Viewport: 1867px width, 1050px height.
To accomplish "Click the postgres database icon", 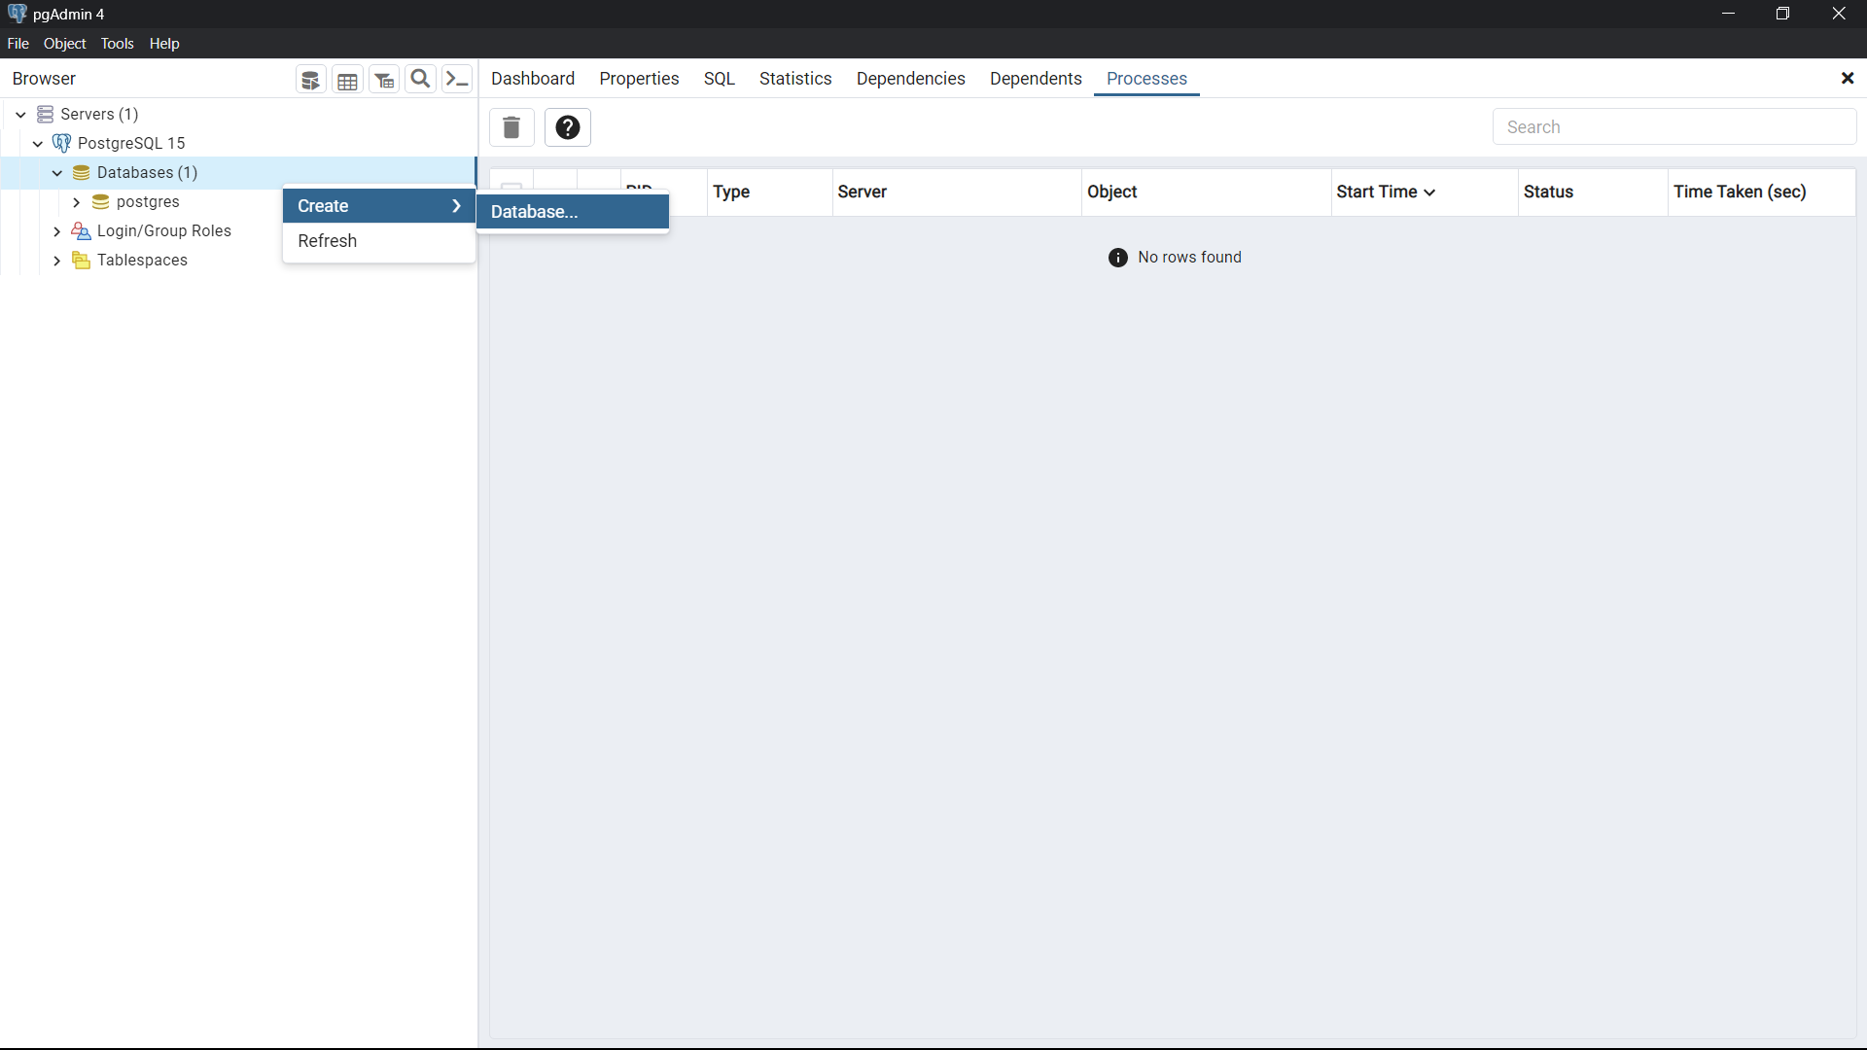I will pyautogui.click(x=100, y=201).
